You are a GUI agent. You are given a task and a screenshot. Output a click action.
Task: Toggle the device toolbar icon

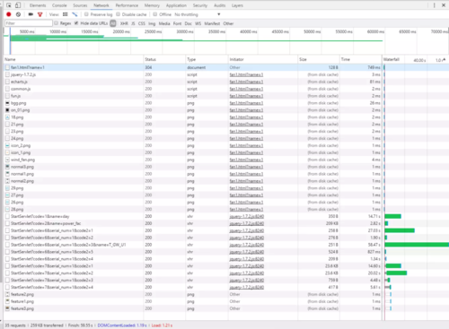(18, 5)
